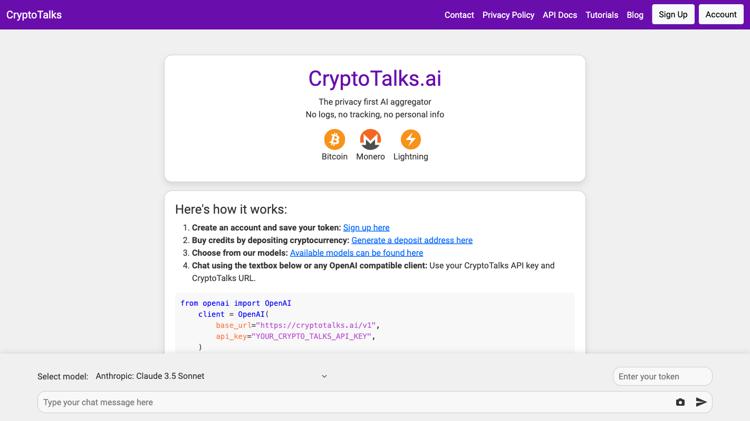Open the Select model dropdown
Image resolution: width=750 pixels, height=421 pixels.
pyautogui.click(x=211, y=376)
